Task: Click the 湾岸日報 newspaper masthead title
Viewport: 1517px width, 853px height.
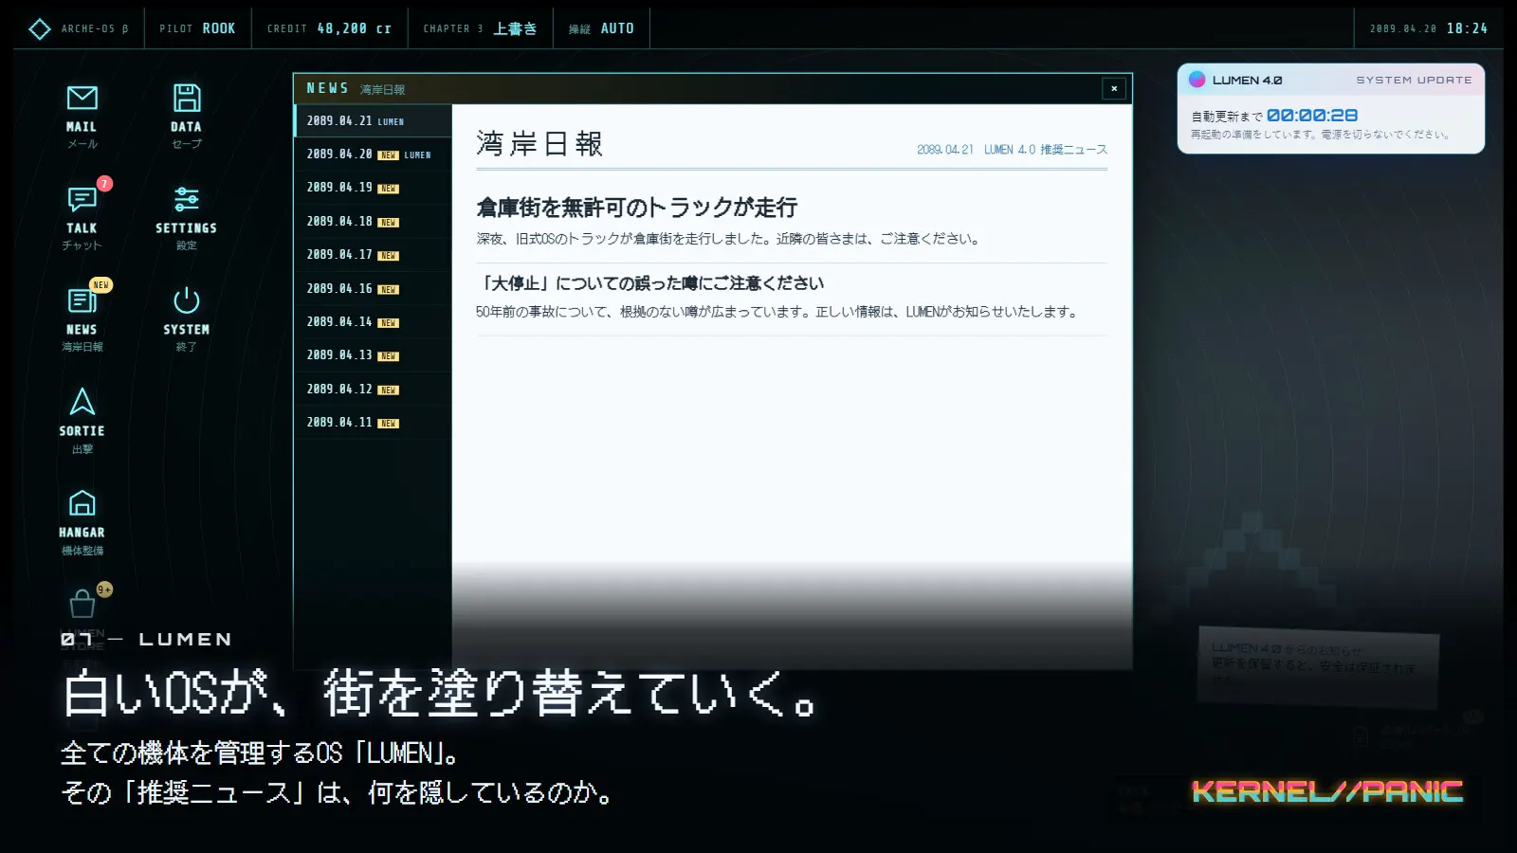Action: pos(539,144)
